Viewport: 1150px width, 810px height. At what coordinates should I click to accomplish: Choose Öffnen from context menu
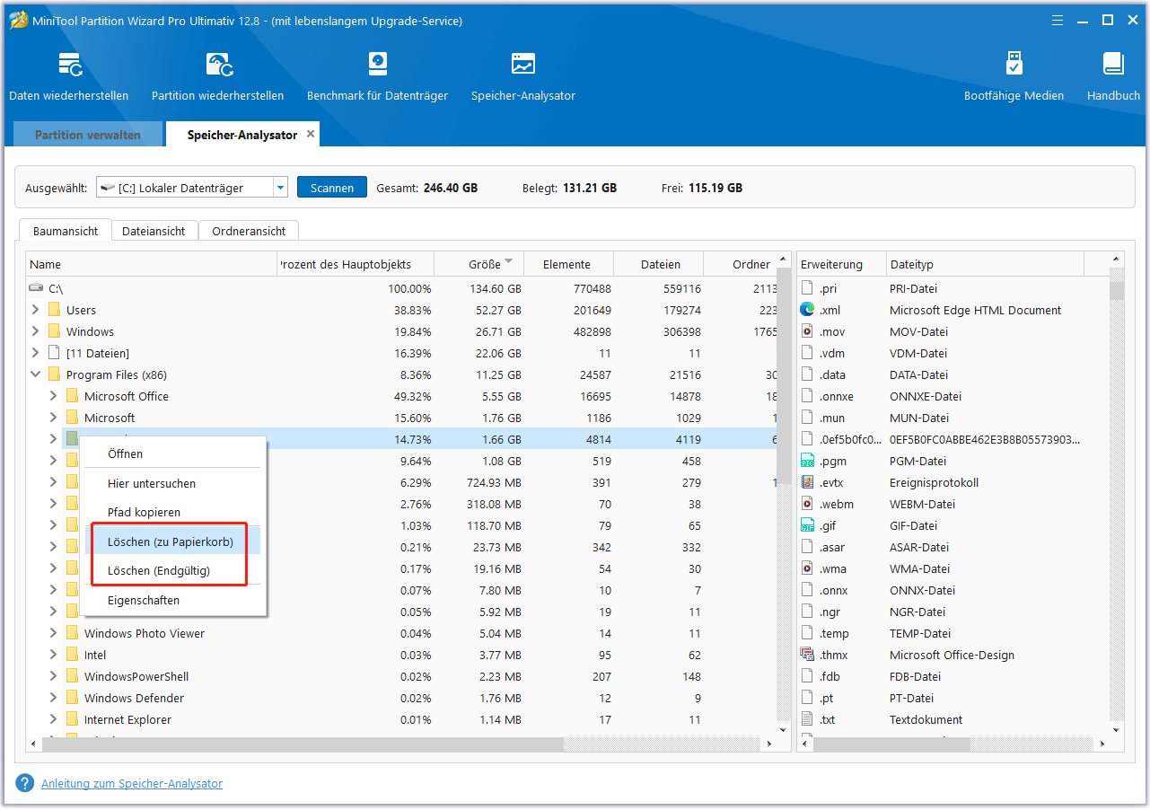point(173,453)
